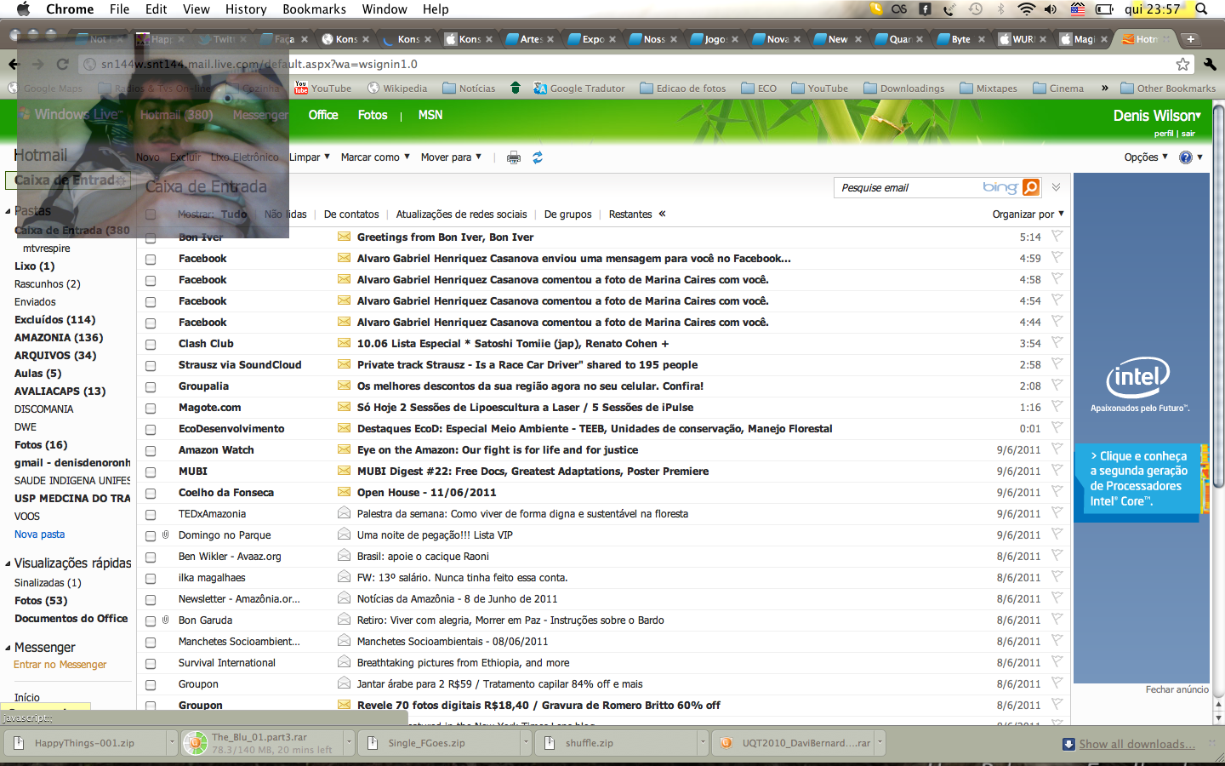Flag the Survival International email
The image size is (1225, 766).
1057,662
